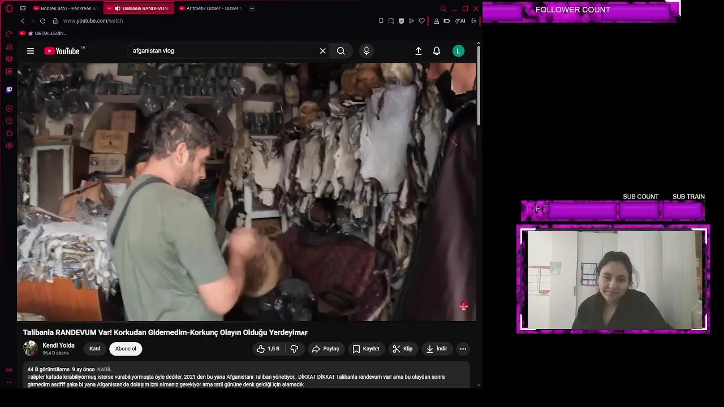Open a new browser tab
Screen dimensions: 724x407
pos(252,8)
